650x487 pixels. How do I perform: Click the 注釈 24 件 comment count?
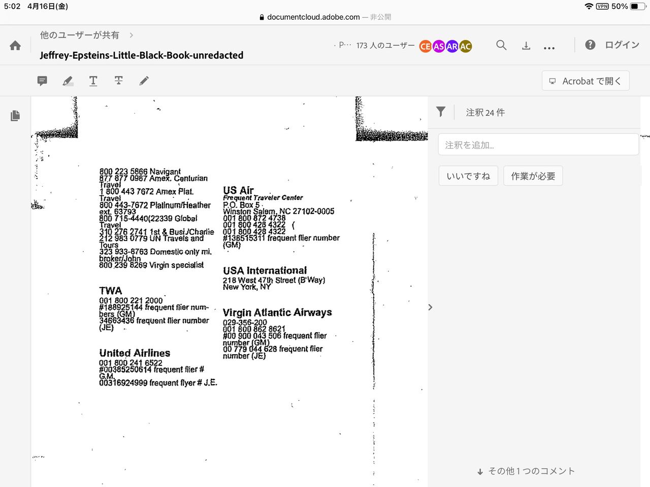[x=485, y=113]
